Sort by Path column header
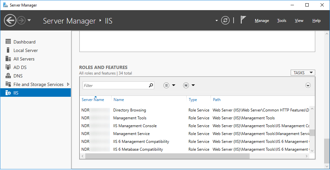This screenshot has height=170, width=330. click(217, 100)
